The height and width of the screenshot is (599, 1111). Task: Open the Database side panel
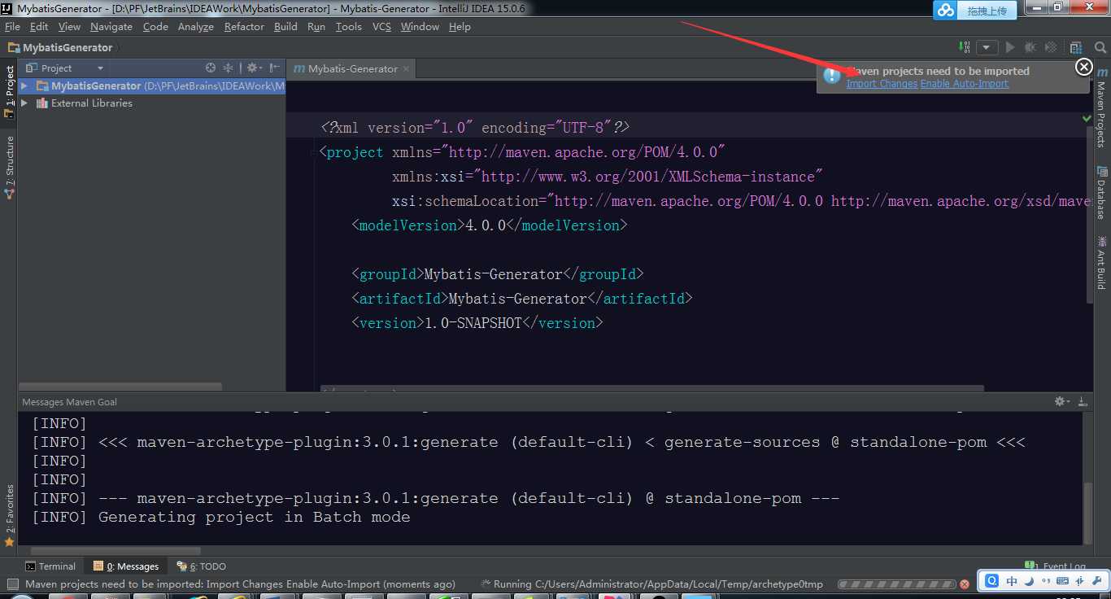tap(1101, 193)
